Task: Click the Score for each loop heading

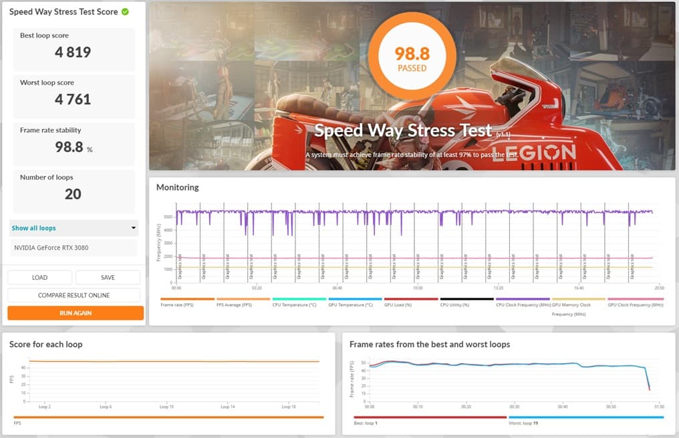Action: click(x=46, y=345)
